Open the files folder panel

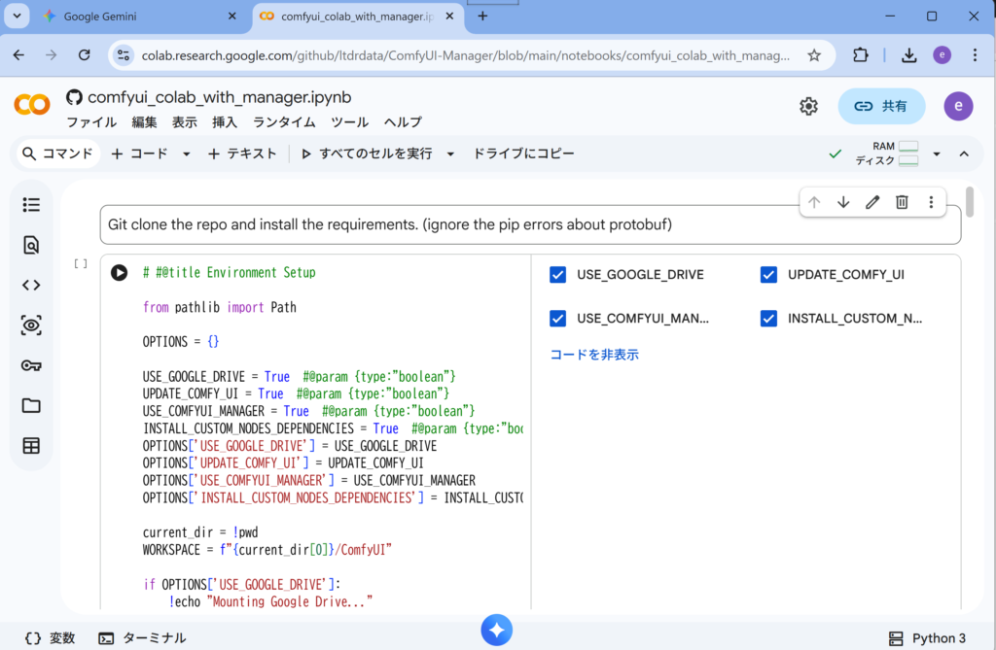31,405
